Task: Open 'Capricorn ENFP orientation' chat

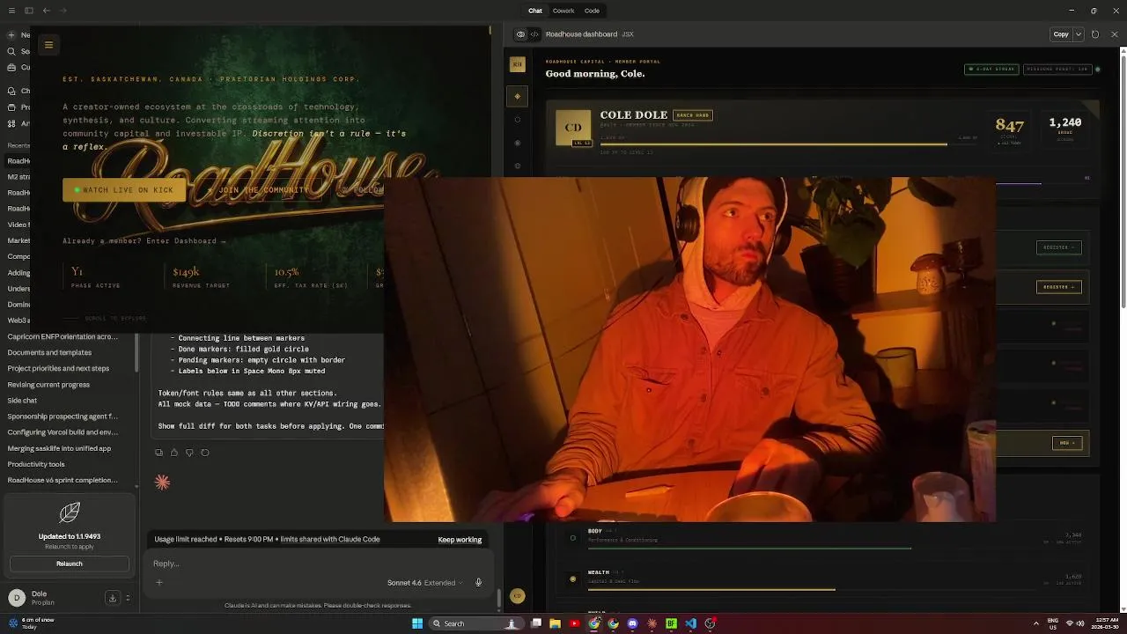Action: [63, 336]
